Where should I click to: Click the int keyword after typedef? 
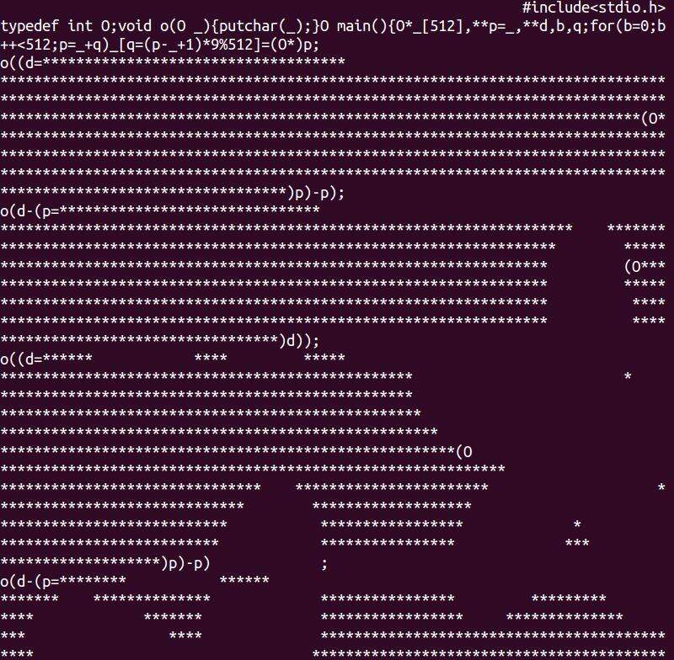[x=80, y=26]
